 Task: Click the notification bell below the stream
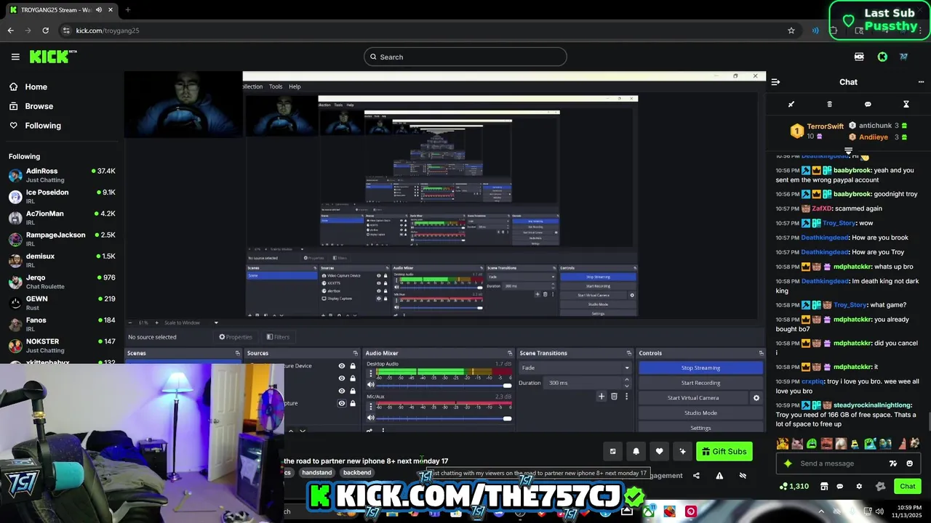(x=636, y=451)
